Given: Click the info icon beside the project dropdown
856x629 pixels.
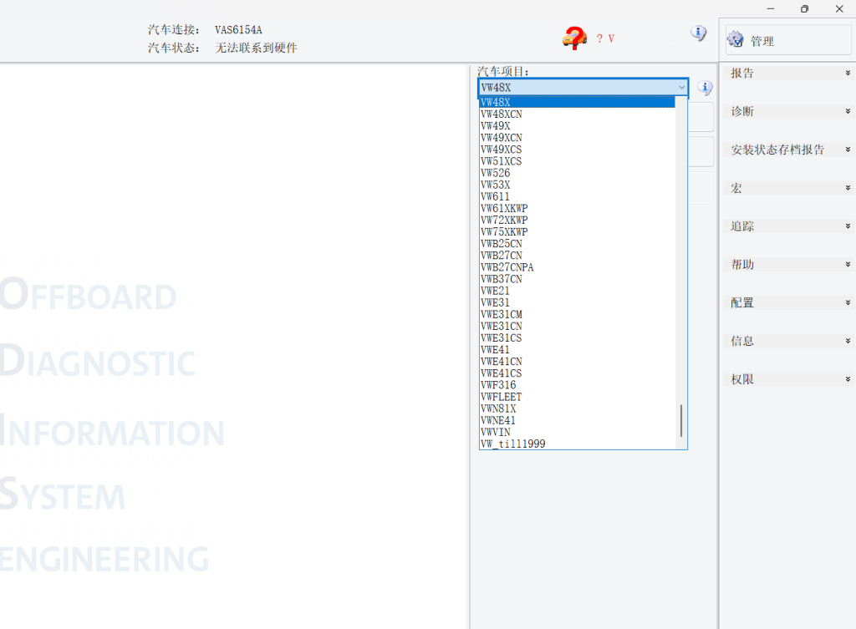Looking at the screenshot, I should [x=705, y=88].
